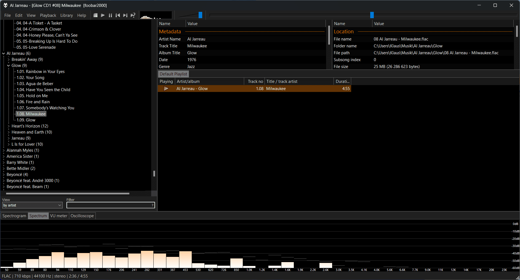This screenshot has height=280, width=520.
Task: Click the File path value in Location
Action: [436, 53]
